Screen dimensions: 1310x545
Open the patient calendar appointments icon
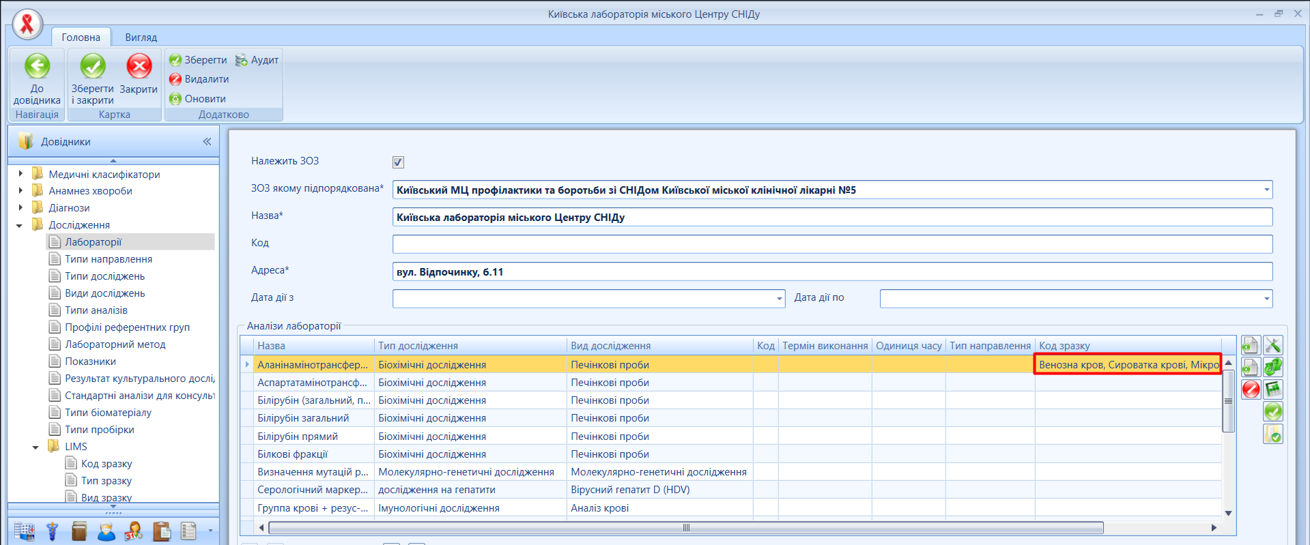point(134,531)
